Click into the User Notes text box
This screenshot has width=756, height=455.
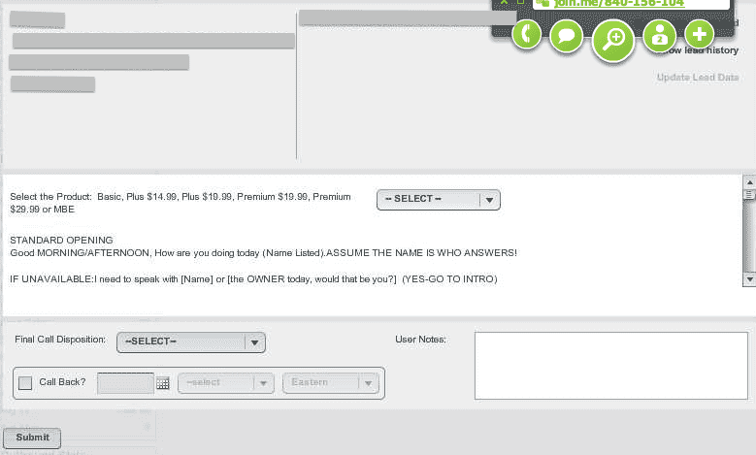(610, 366)
